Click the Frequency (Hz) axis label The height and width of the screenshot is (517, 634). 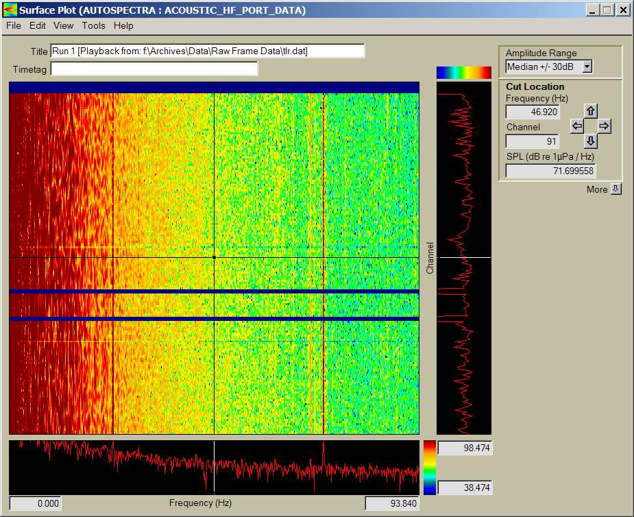click(200, 503)
